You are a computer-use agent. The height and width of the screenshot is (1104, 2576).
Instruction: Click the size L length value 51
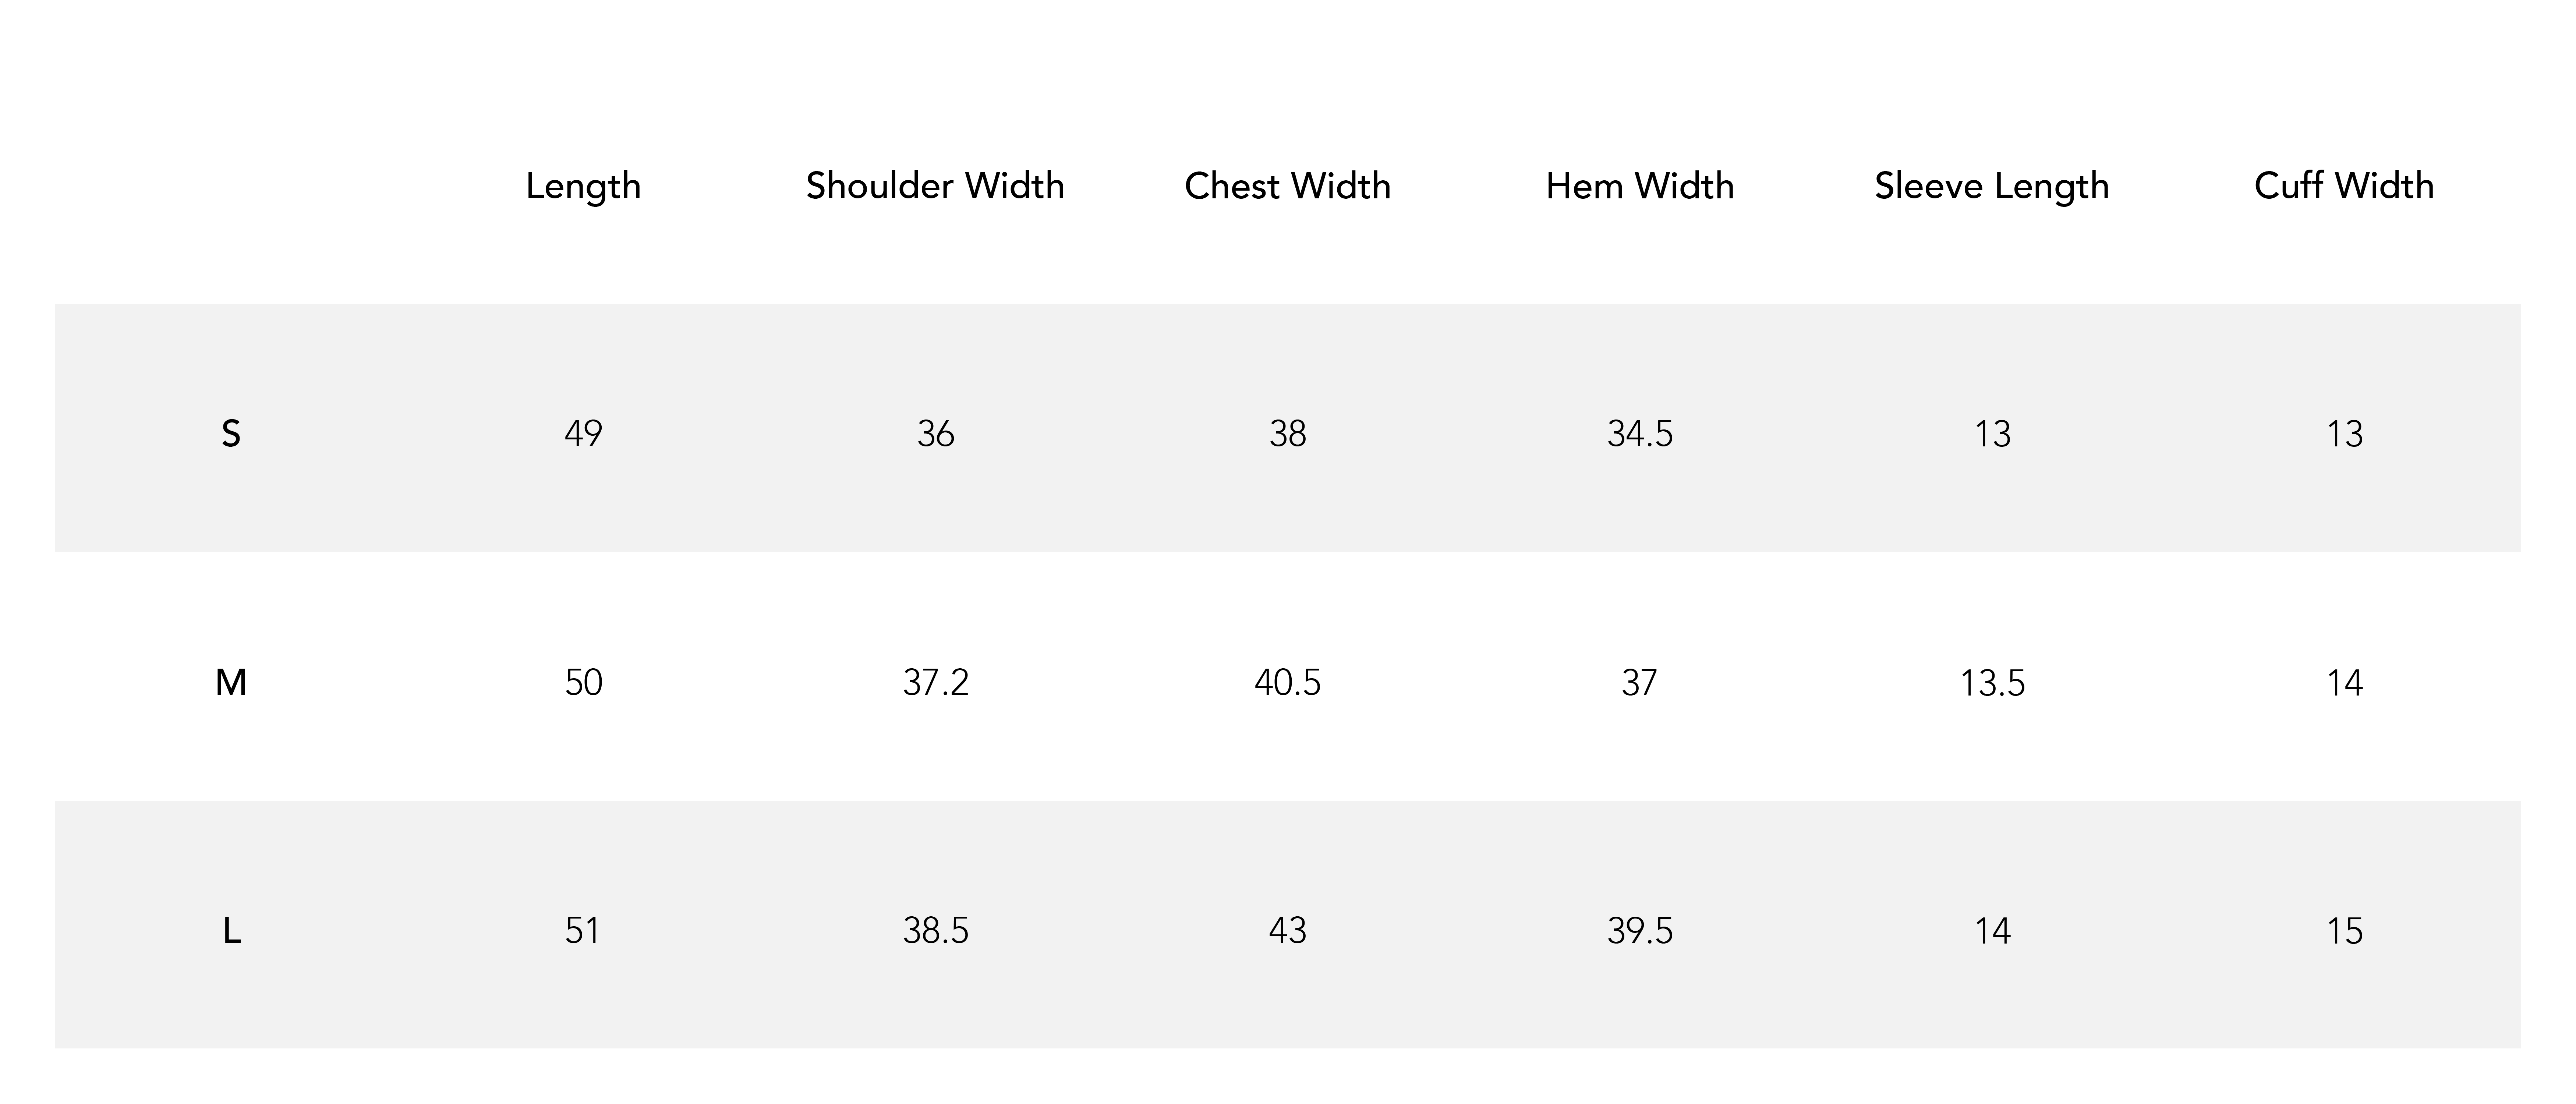583,931
